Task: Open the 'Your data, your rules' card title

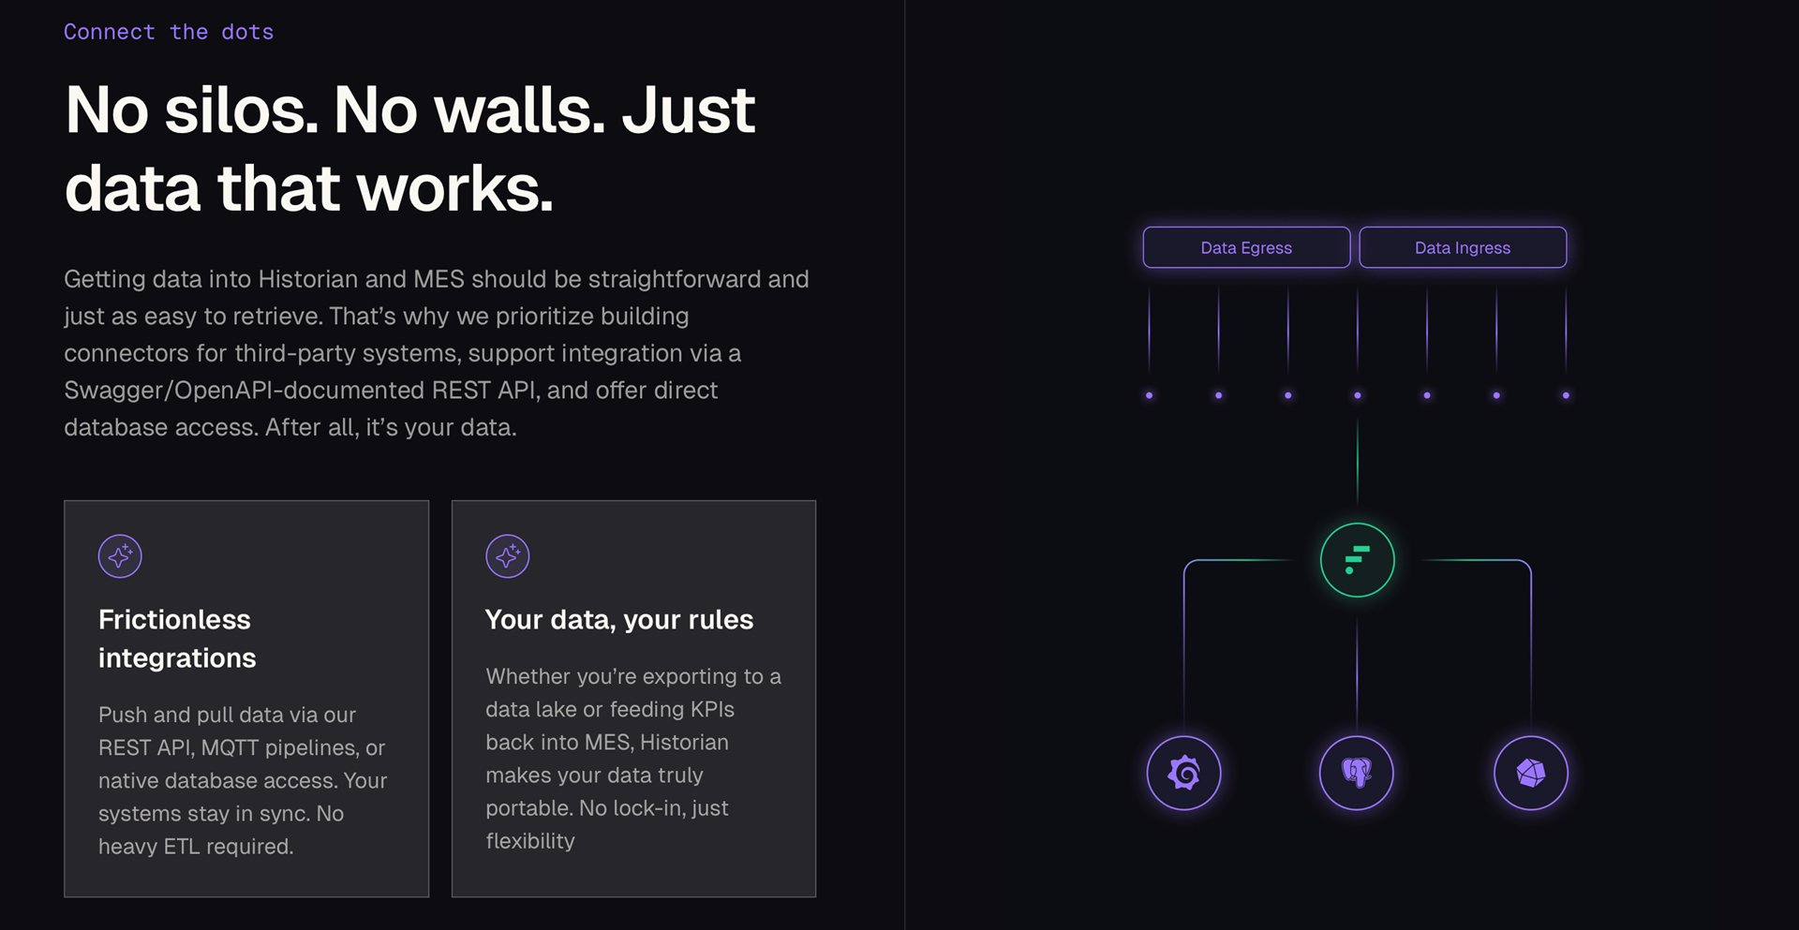Action: pyautogui.click(x=619, y=620)
